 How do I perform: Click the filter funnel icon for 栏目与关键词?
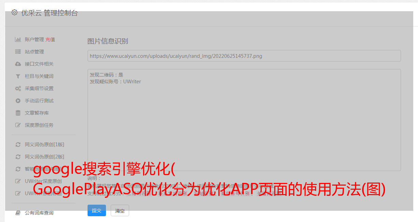(x=18, y=76)
